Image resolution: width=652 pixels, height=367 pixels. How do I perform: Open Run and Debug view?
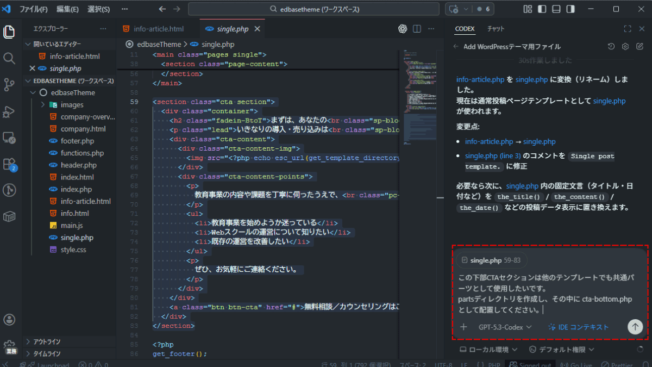click(9, 111)
